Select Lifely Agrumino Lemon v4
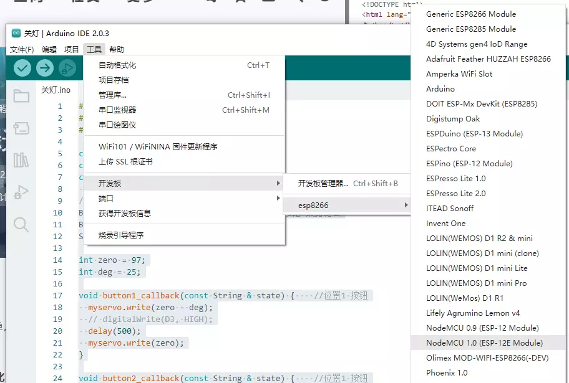569x383 pixels. tap(490, 313)
